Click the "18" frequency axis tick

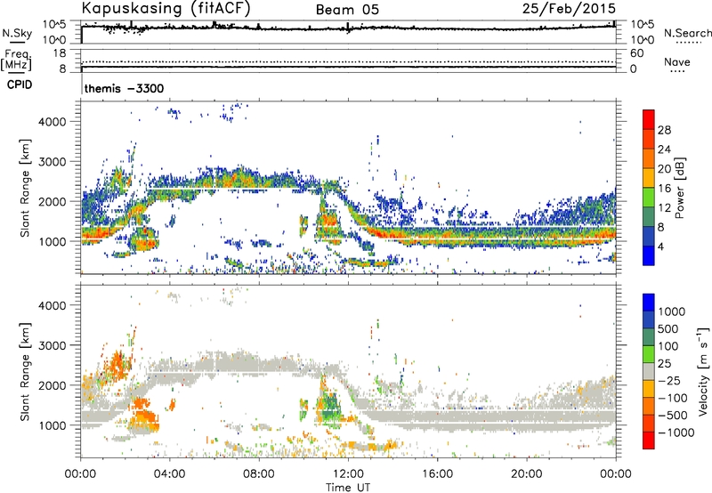[60, 53]
